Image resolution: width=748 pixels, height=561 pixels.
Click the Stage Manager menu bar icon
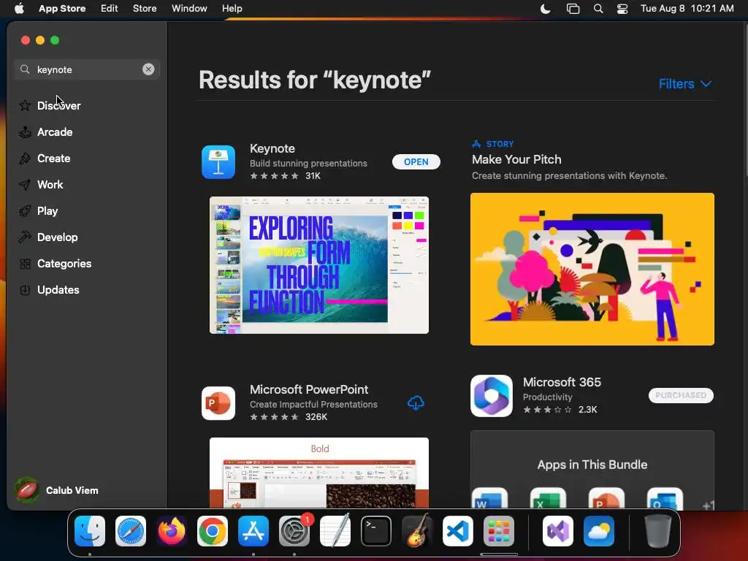point(573,9)
